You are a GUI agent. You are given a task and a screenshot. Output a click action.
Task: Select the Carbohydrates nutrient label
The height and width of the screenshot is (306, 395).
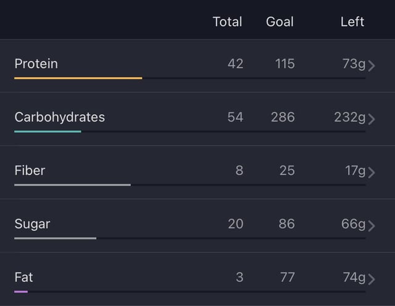60,117
